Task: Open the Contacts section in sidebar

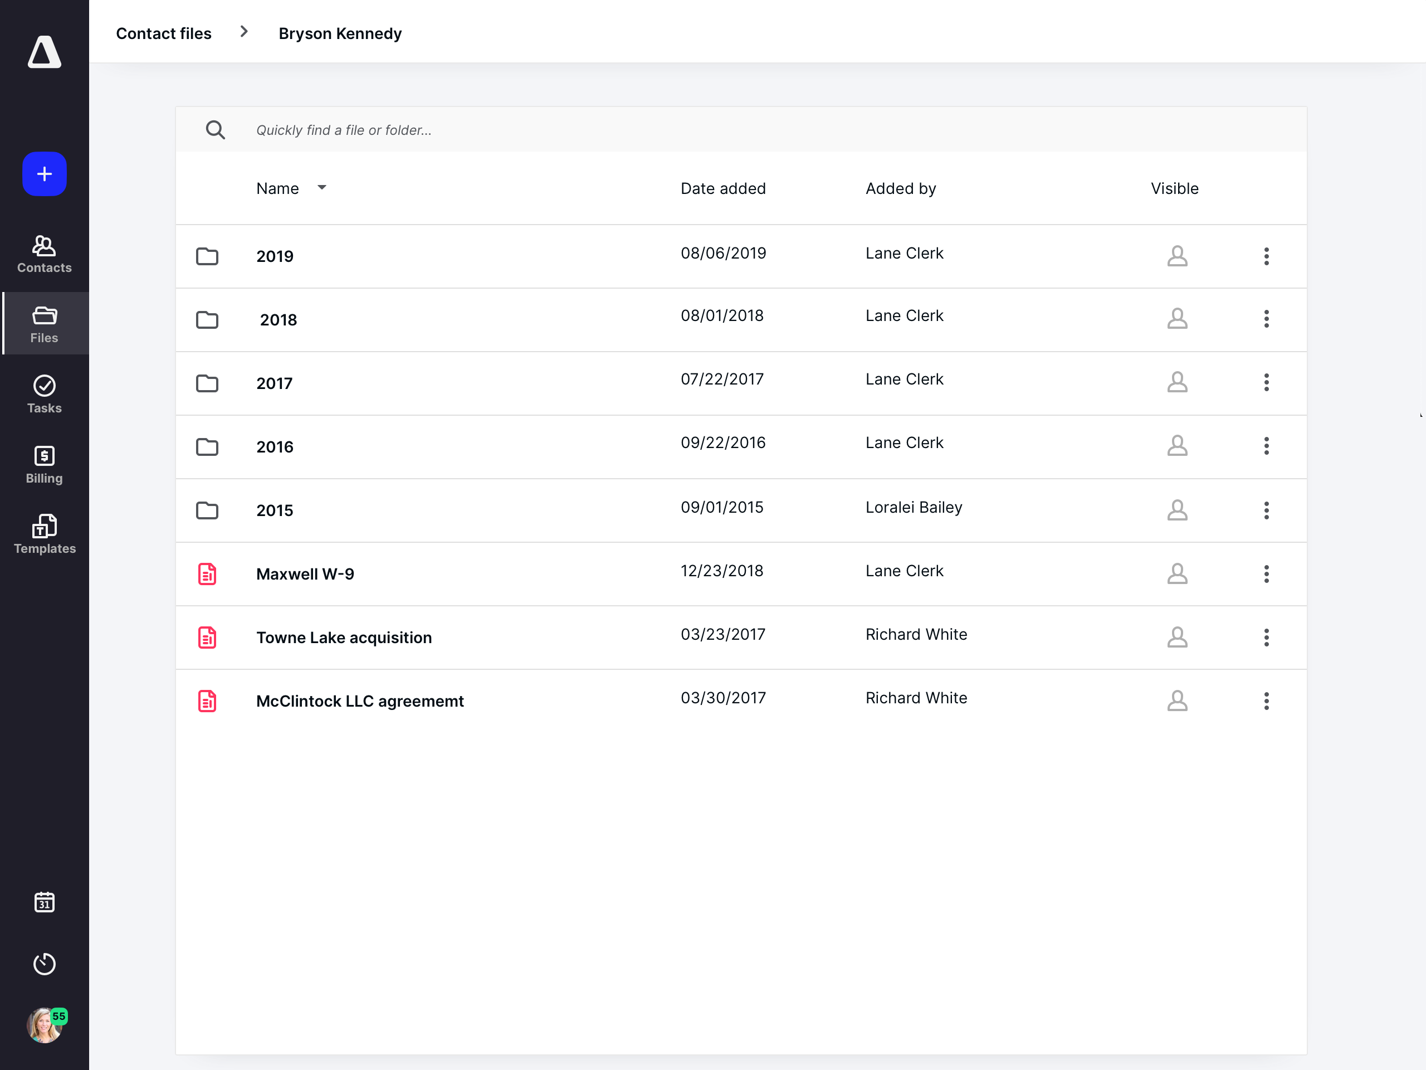Action: pos(45,255)
